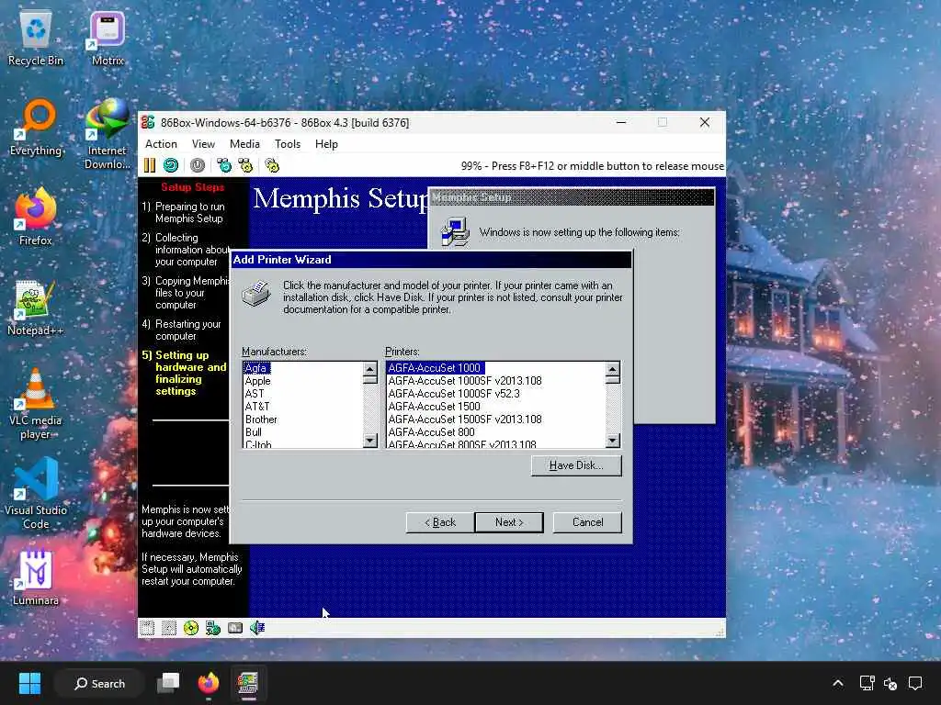Click the Windows Start button
The height and width of the screenshot is (705, 941).
(29, 683)
